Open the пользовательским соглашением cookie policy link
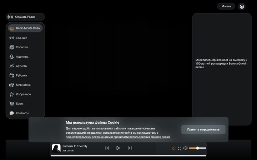The image size is (257, 160). 118,137
